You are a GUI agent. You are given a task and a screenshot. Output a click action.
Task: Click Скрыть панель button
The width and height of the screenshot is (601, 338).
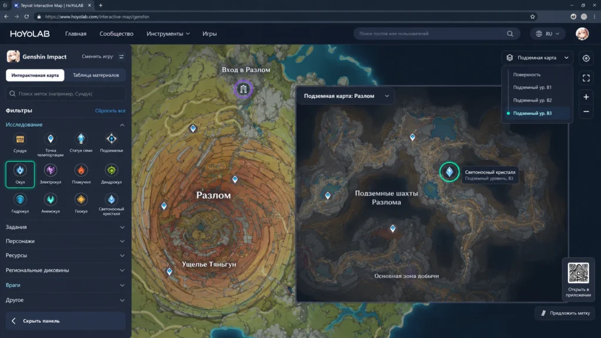pyautogui.click(x=65, y=321)
